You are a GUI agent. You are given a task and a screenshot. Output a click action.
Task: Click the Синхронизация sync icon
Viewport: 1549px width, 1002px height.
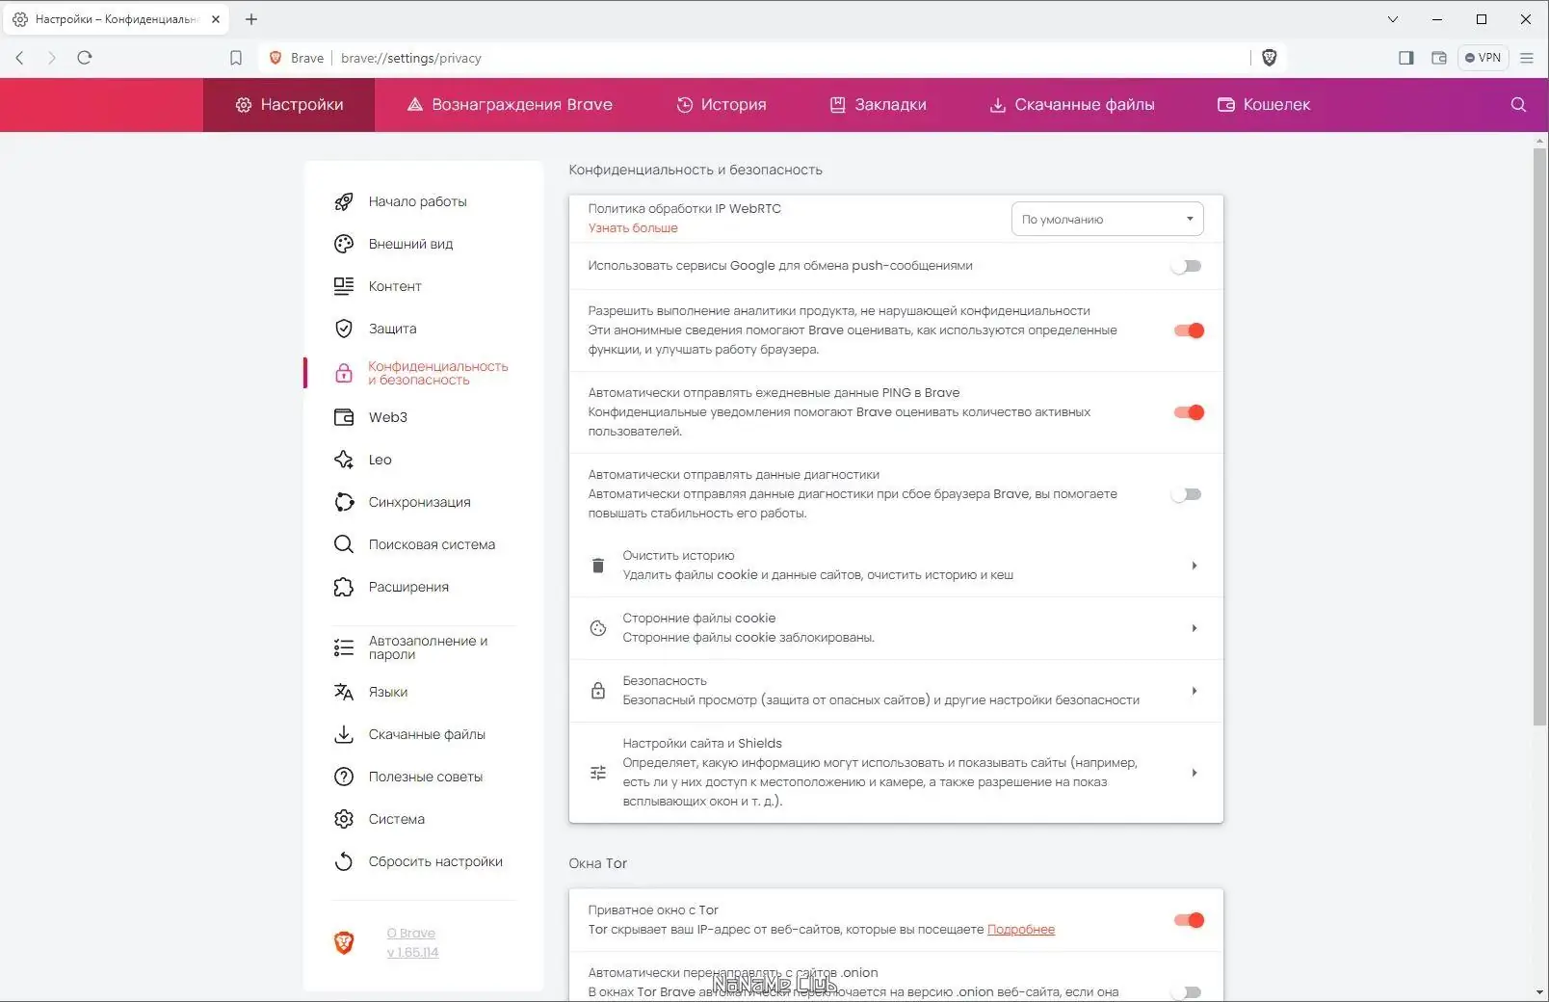coord(344,502)
